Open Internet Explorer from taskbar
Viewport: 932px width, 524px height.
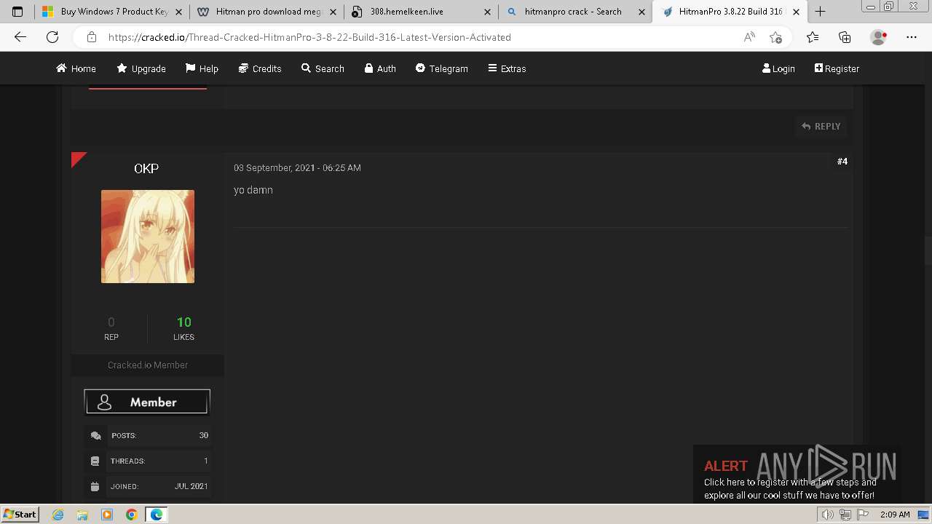(x=58, y=515)
